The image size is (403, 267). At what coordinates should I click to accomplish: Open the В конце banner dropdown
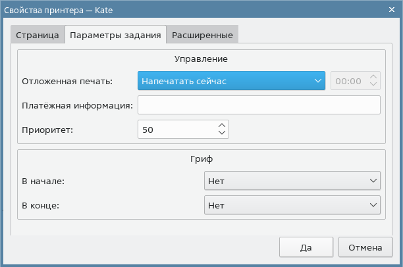click(292, 206)
